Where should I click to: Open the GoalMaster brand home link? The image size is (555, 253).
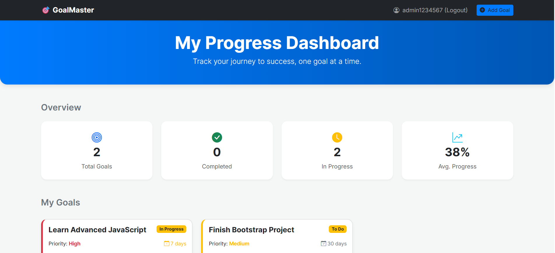tap(73, 10)
